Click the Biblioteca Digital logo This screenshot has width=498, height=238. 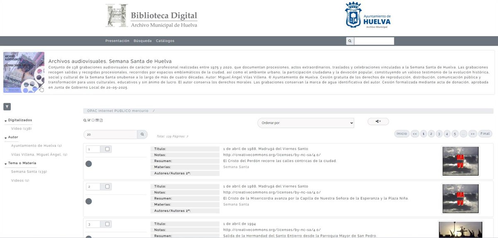pos(151,16)
